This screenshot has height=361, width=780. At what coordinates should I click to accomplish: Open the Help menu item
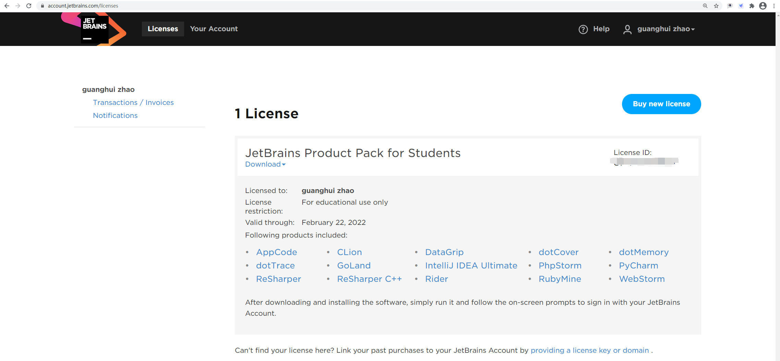(x=601, y=29)
